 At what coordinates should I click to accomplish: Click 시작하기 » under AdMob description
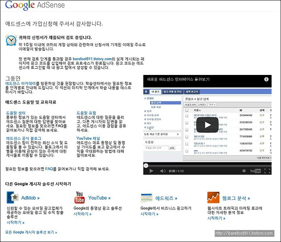pyautogui.click(x=15, y=222)
